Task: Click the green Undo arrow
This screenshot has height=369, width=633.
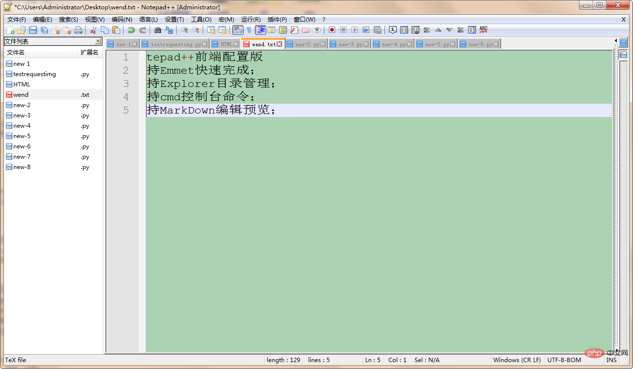Action: [131, 30]
